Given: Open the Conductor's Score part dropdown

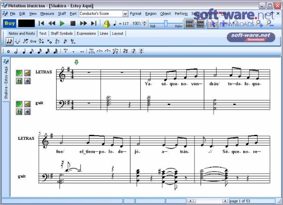Looking at the screenshot, I should click(125, 14).
